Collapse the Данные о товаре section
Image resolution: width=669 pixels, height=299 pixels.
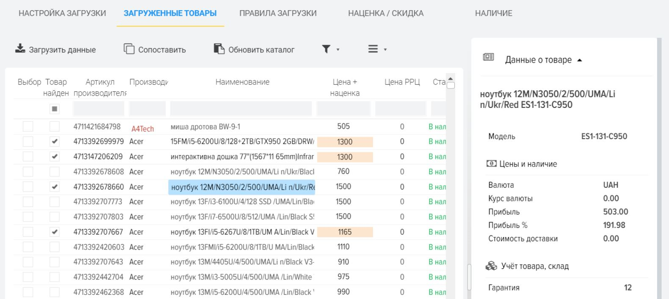(579, 60)
